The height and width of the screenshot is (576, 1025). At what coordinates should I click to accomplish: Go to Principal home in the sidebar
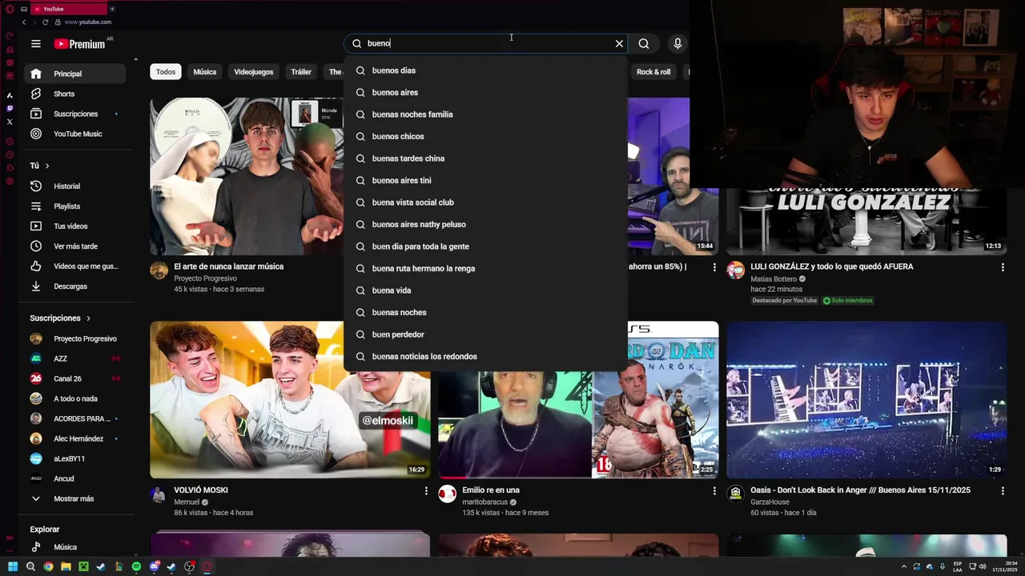coord(75,74)
